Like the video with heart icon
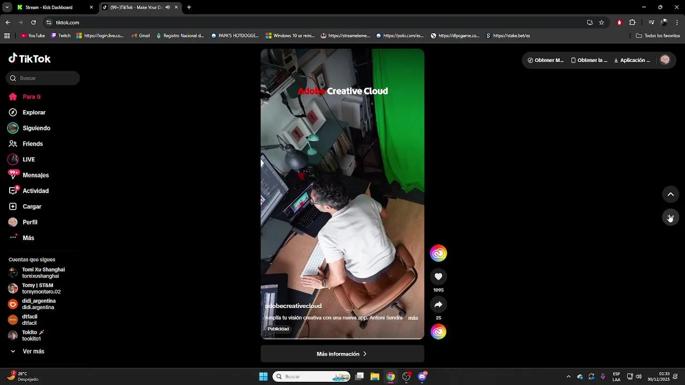Screen dimensions: 685x385 pos(438,276)
